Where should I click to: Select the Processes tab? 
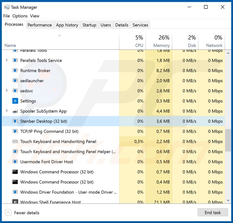coord(14,24)
